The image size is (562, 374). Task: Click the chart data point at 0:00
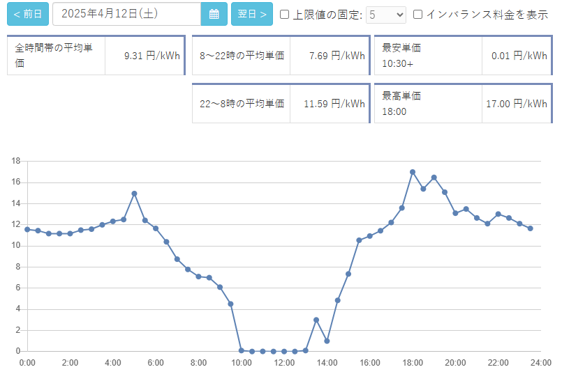(x=28, y=229)
